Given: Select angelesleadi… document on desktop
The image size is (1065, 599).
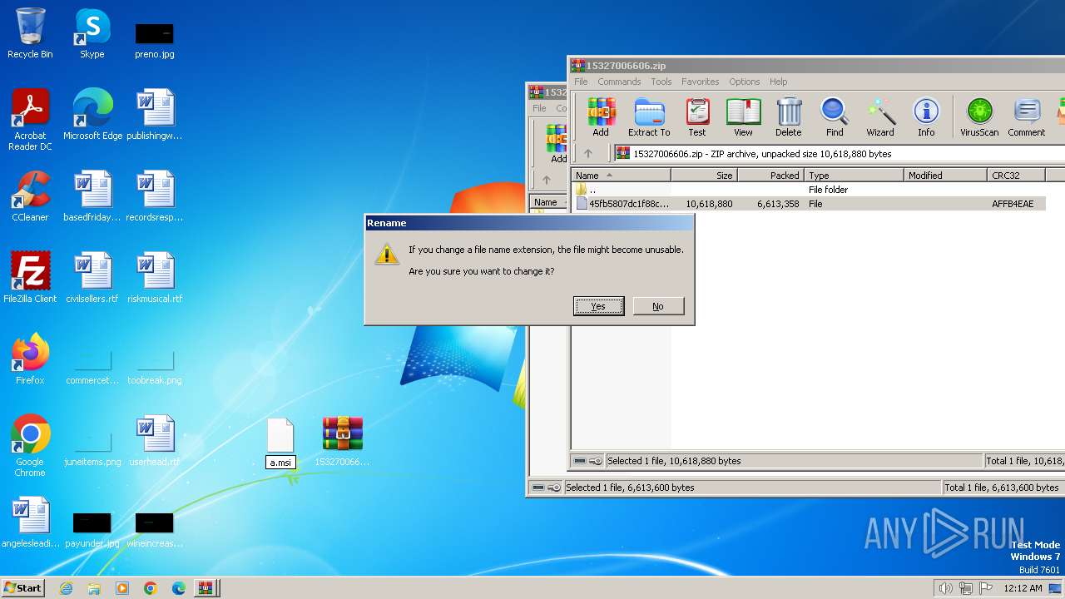Looking at the screenshot, I should (30, 522).
